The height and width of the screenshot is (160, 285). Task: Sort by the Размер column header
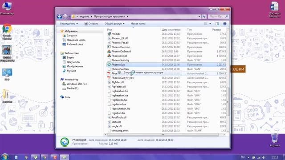tap(216, 30)
